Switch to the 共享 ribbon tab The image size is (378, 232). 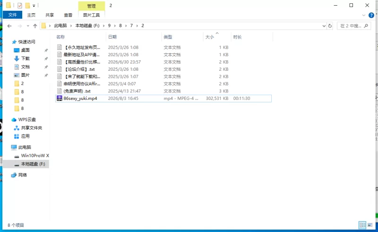[50, 15]
